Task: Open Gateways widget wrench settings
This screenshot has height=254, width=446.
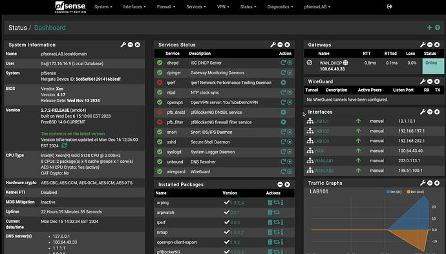Action: pyautogui.click(x=423, y=45)
